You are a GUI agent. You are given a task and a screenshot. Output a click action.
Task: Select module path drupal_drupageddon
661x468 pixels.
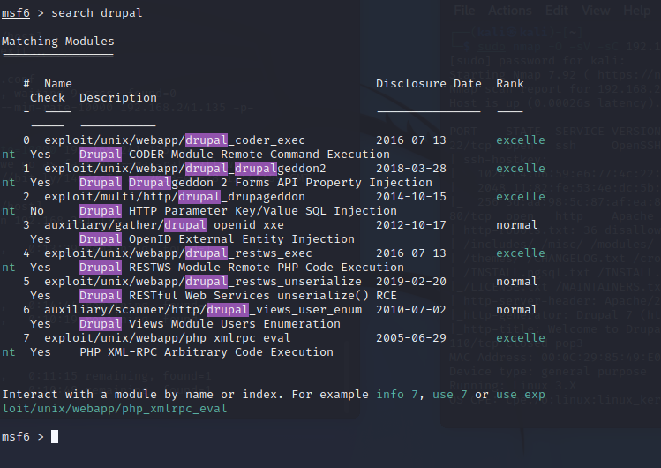click(x=175, y=197)
